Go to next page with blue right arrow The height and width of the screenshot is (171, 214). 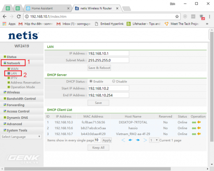pos(138,140)
